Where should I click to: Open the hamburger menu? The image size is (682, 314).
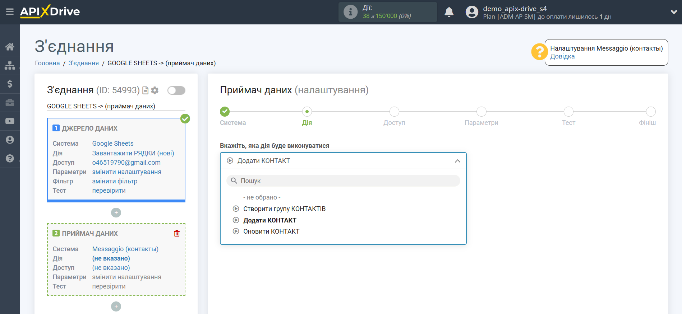pyautogui.click(x=10, y=12)
